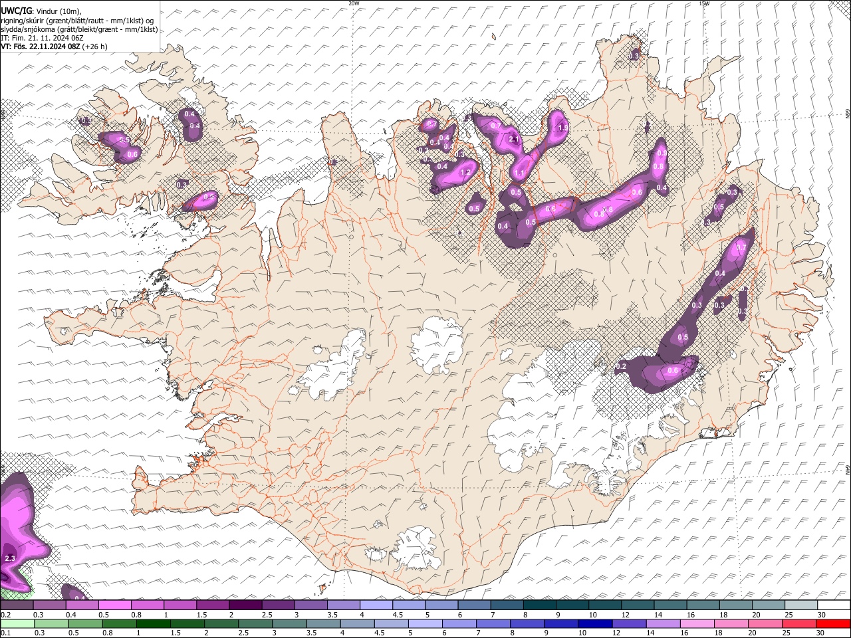Click the 2.1 snowfall value on the map
Screen dimensions: 851x638
[x=513, y=140]
